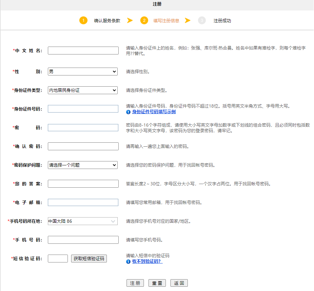
Task: Click the info icon beside ID number example
Action: (128, 112)
